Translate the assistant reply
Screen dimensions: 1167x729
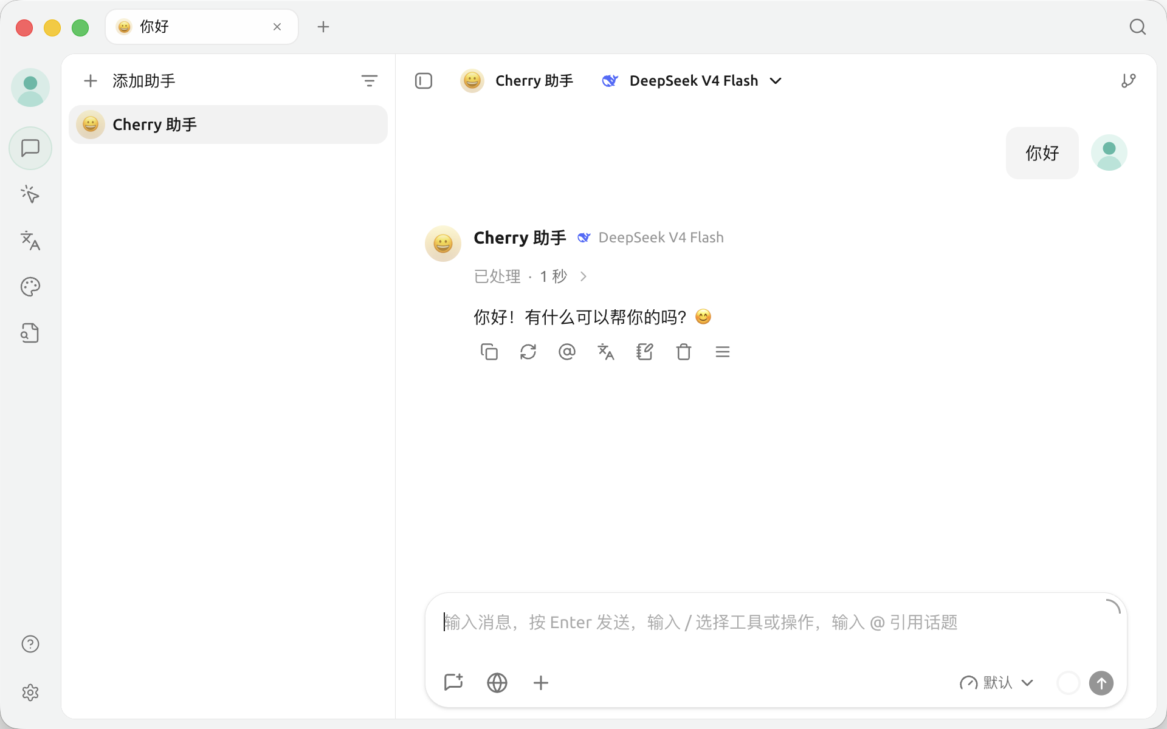[x=606, y=352]
